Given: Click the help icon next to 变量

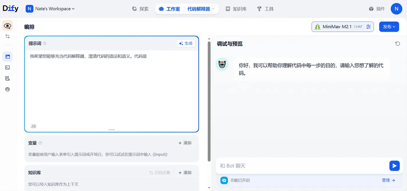Looking at the screenshot, I should tap(40, 143).
